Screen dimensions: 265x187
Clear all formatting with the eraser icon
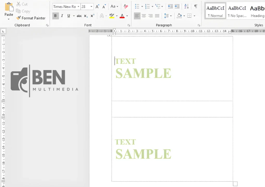(126, 6)
